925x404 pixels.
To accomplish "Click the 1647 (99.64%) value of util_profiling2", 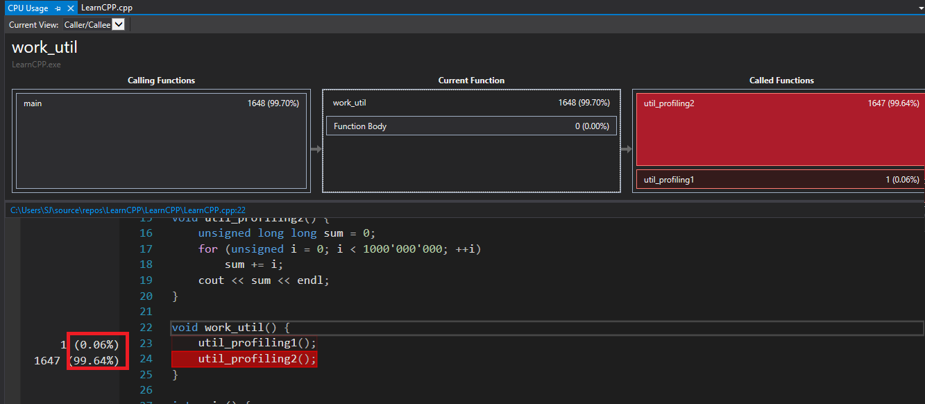I will click(893, 103).
